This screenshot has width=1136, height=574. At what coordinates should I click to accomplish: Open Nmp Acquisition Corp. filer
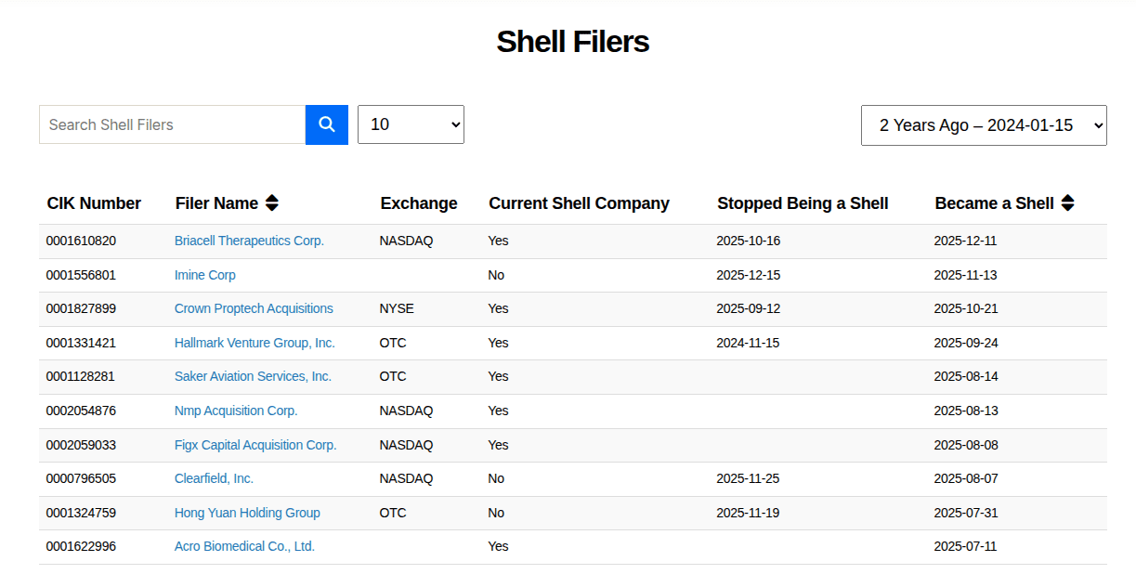point(236,411)
